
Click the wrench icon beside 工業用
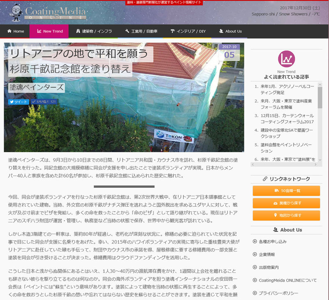127,31
